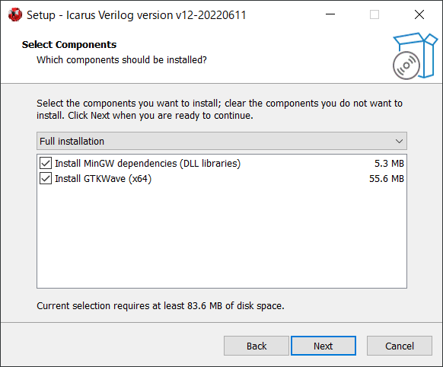Screen dimensions: 443x367
Task: Close the setup window with X
Action: pos(419,14)
